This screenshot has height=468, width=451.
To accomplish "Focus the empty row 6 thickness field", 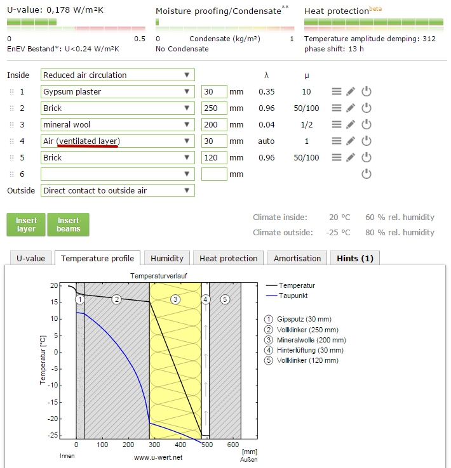I will pos(214,174).
